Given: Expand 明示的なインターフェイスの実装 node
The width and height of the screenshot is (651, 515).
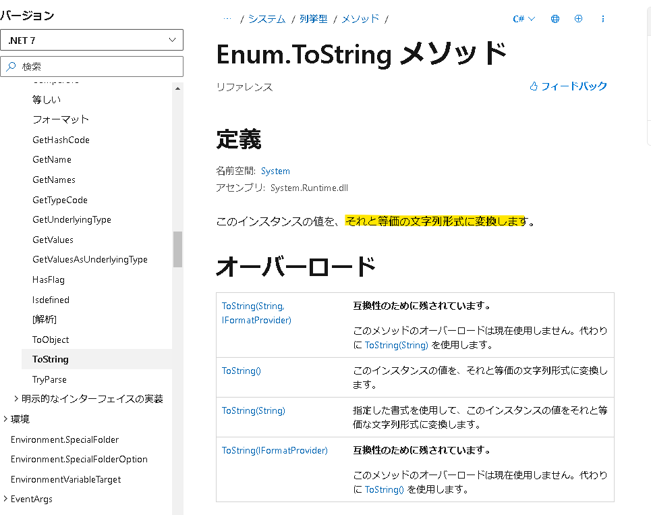Looking at the screenshot, I should pos(16,399).
